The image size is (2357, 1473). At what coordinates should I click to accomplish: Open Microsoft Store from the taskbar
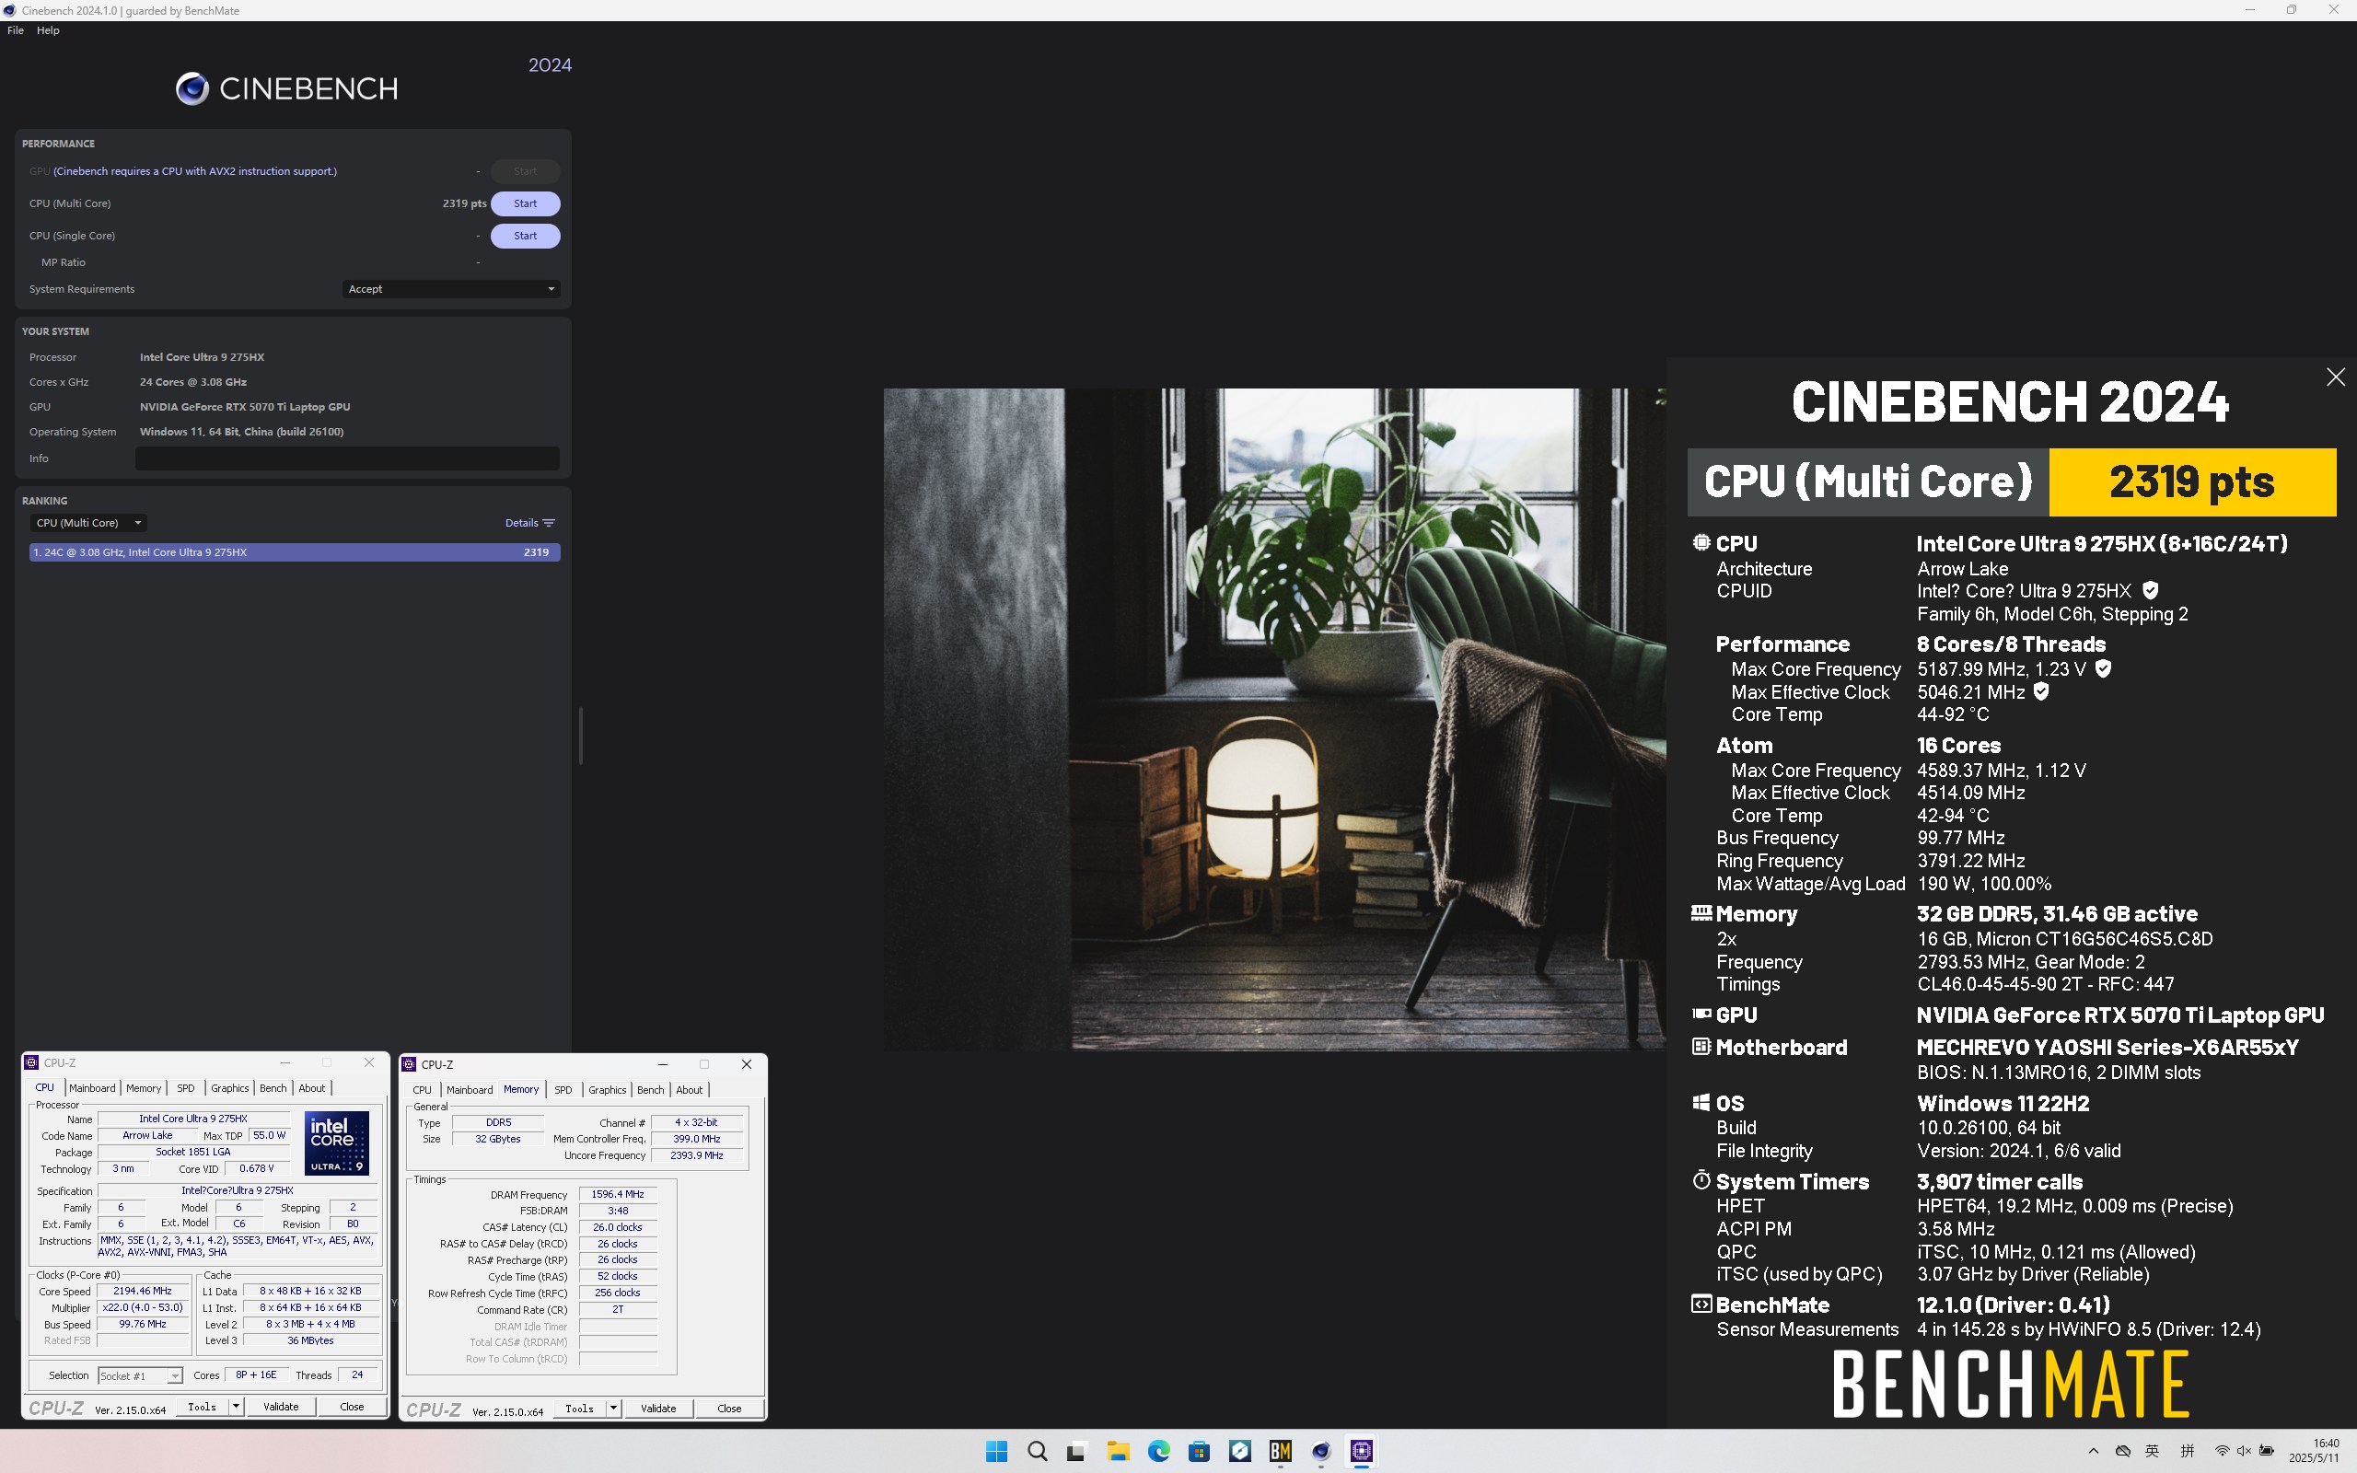coord(1199,1452)
